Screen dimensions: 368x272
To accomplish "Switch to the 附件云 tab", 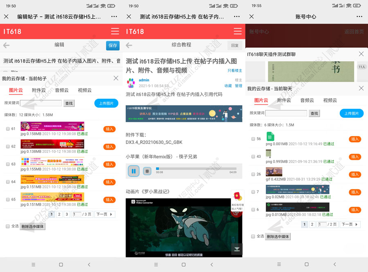I will [x=39, y=90].
